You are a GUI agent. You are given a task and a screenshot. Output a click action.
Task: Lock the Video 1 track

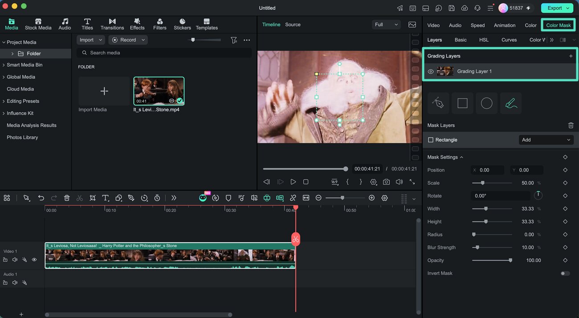click(x=5, y=260)
